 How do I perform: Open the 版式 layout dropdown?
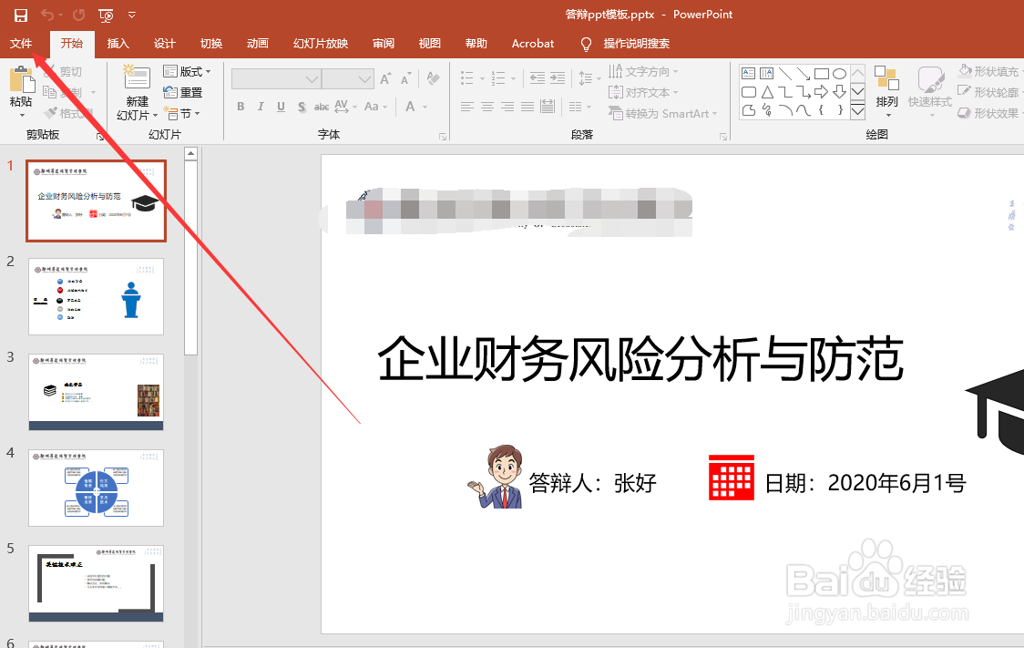[187, 71]
